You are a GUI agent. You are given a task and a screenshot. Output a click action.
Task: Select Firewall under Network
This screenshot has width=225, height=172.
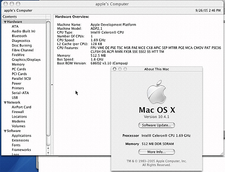pos(18,112)
